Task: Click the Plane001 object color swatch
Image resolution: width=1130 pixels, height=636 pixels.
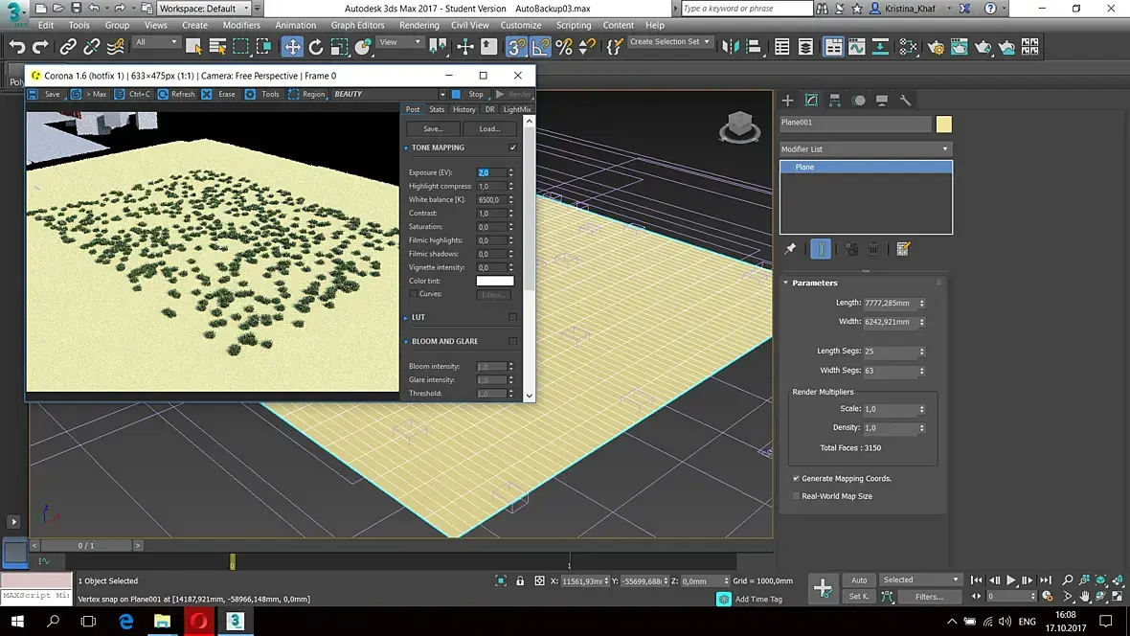Action: tap(944, 124)
